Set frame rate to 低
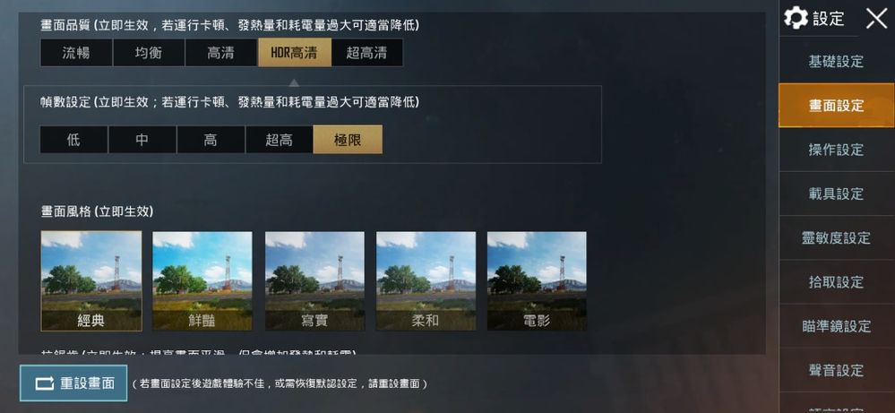 point(73,139)
